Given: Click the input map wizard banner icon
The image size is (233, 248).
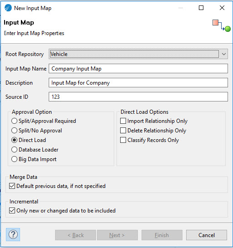Looking at the screenshot, I should pos(221,25).
